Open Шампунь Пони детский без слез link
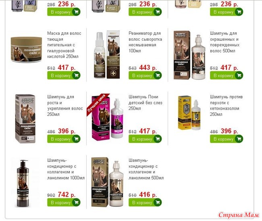The height and width of the screenshot is (221, 262). click(146, 103)
